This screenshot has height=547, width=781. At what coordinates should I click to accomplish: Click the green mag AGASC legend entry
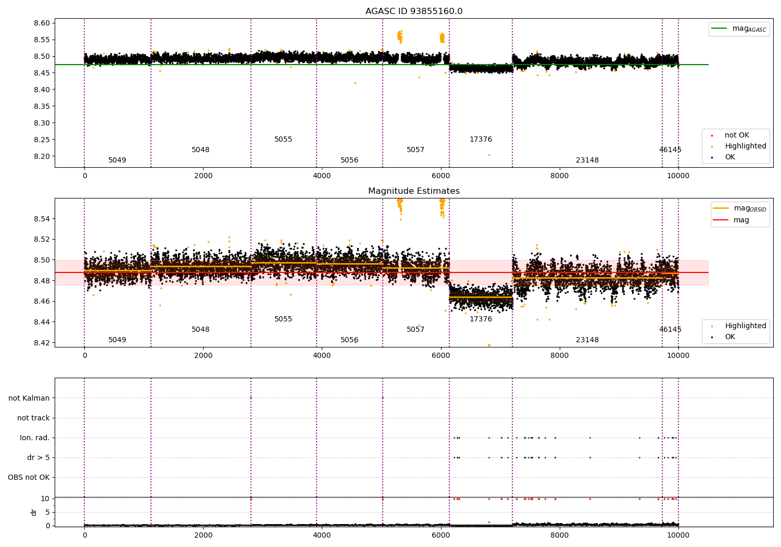[739, 29]
